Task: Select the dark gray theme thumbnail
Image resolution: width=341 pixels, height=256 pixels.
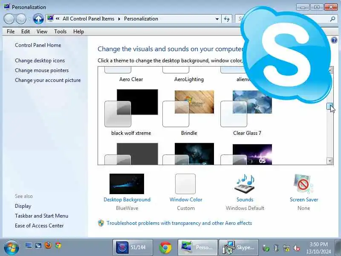Action: (x=131, y=154)
